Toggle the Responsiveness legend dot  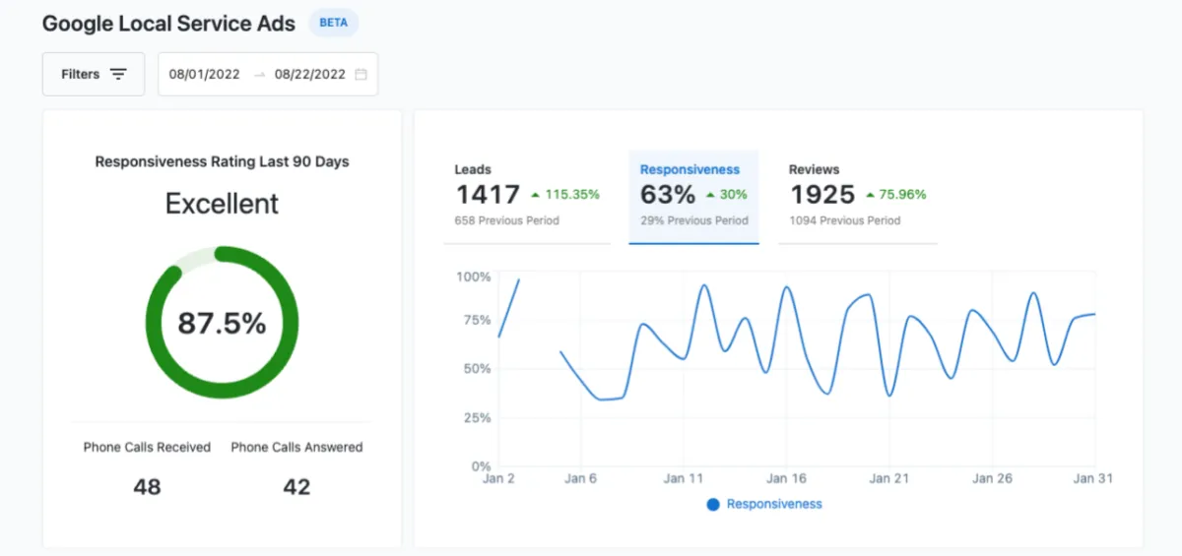point(713,504)
